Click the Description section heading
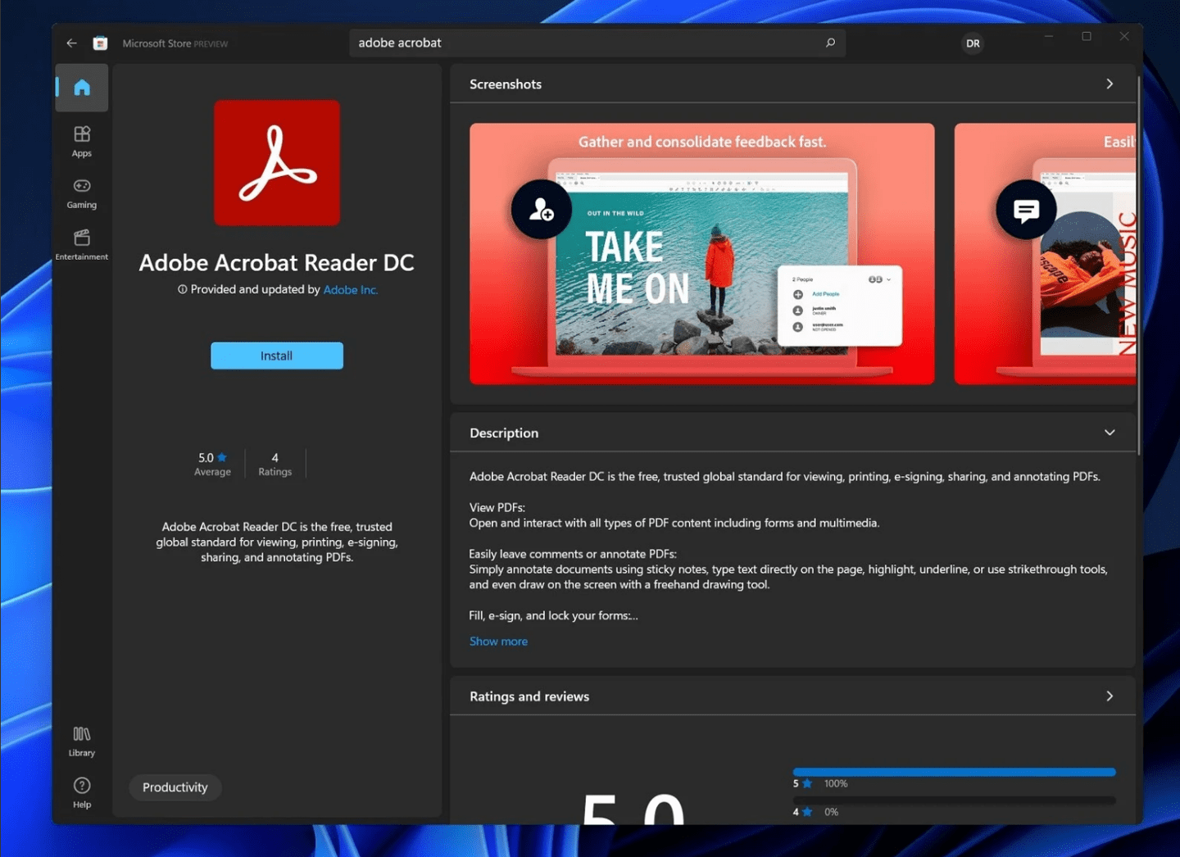The width and height of the screenshot is (1180, 857). point(504,433)
